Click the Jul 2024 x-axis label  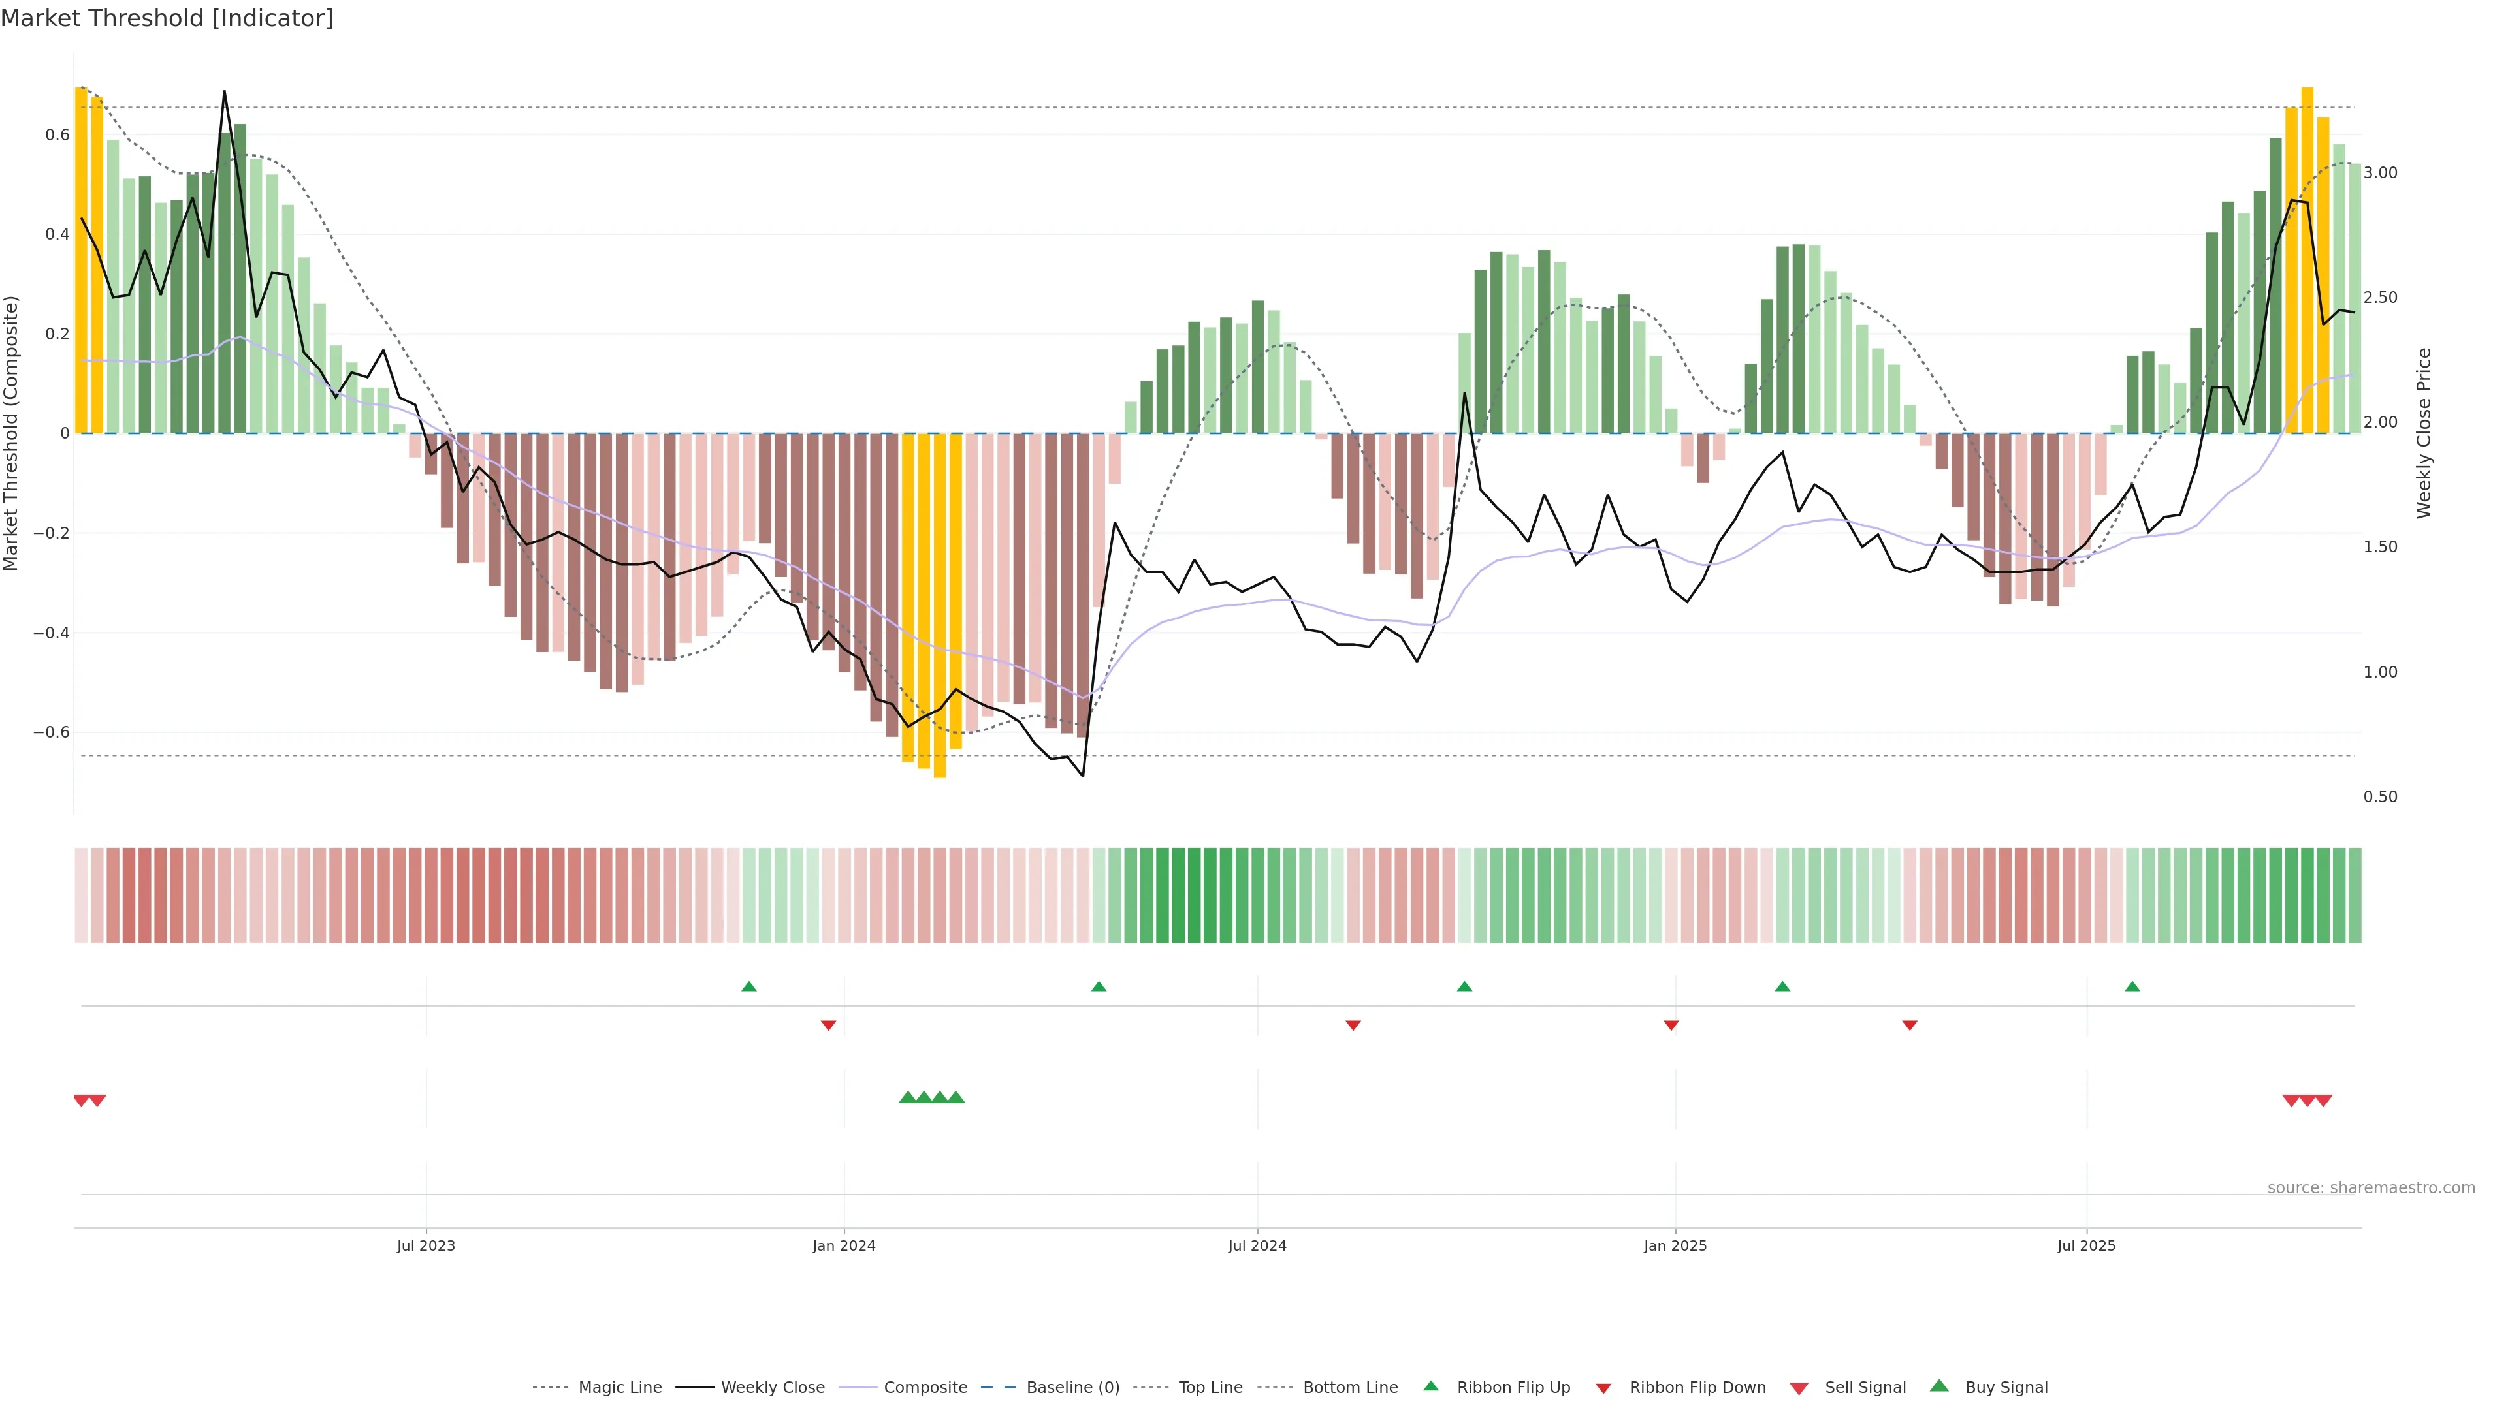point(1257,1245)
